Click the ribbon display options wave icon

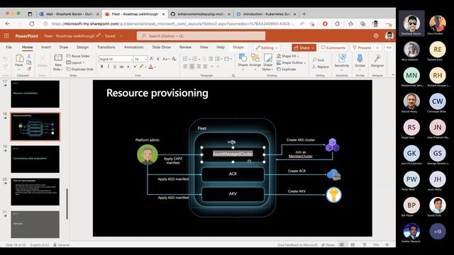(389, 47)
